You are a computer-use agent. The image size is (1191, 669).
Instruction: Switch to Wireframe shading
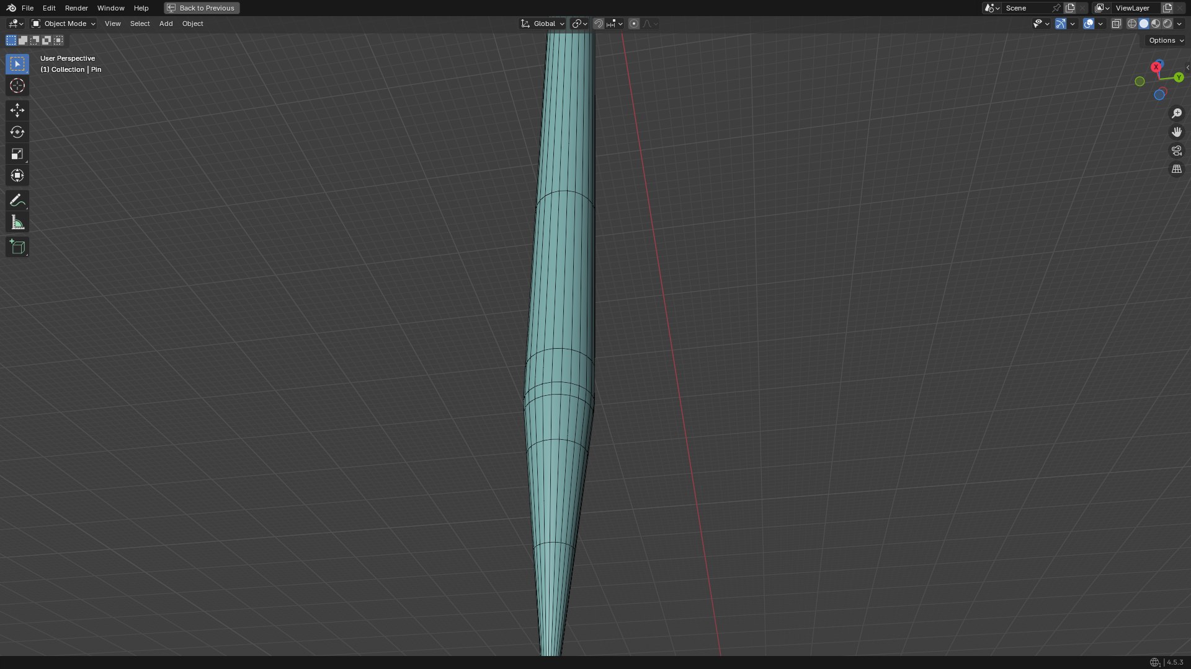click(x=1132, y=24)
